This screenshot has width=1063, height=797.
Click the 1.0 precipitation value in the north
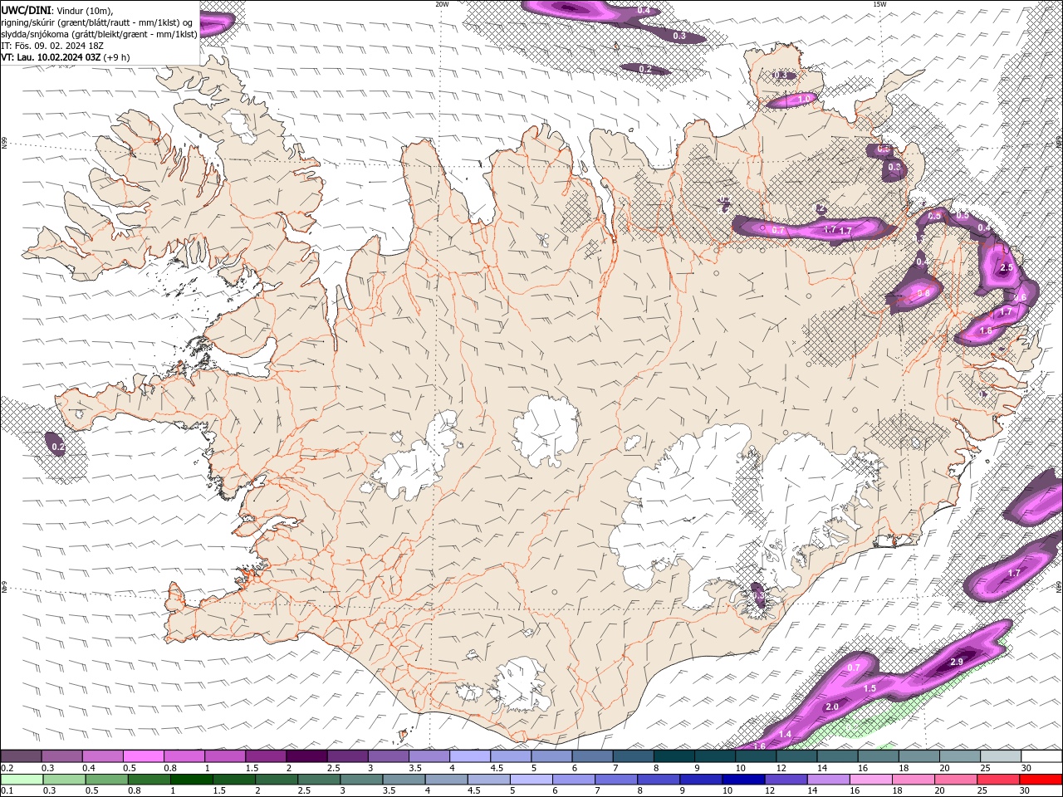click(x=803, y=99)
